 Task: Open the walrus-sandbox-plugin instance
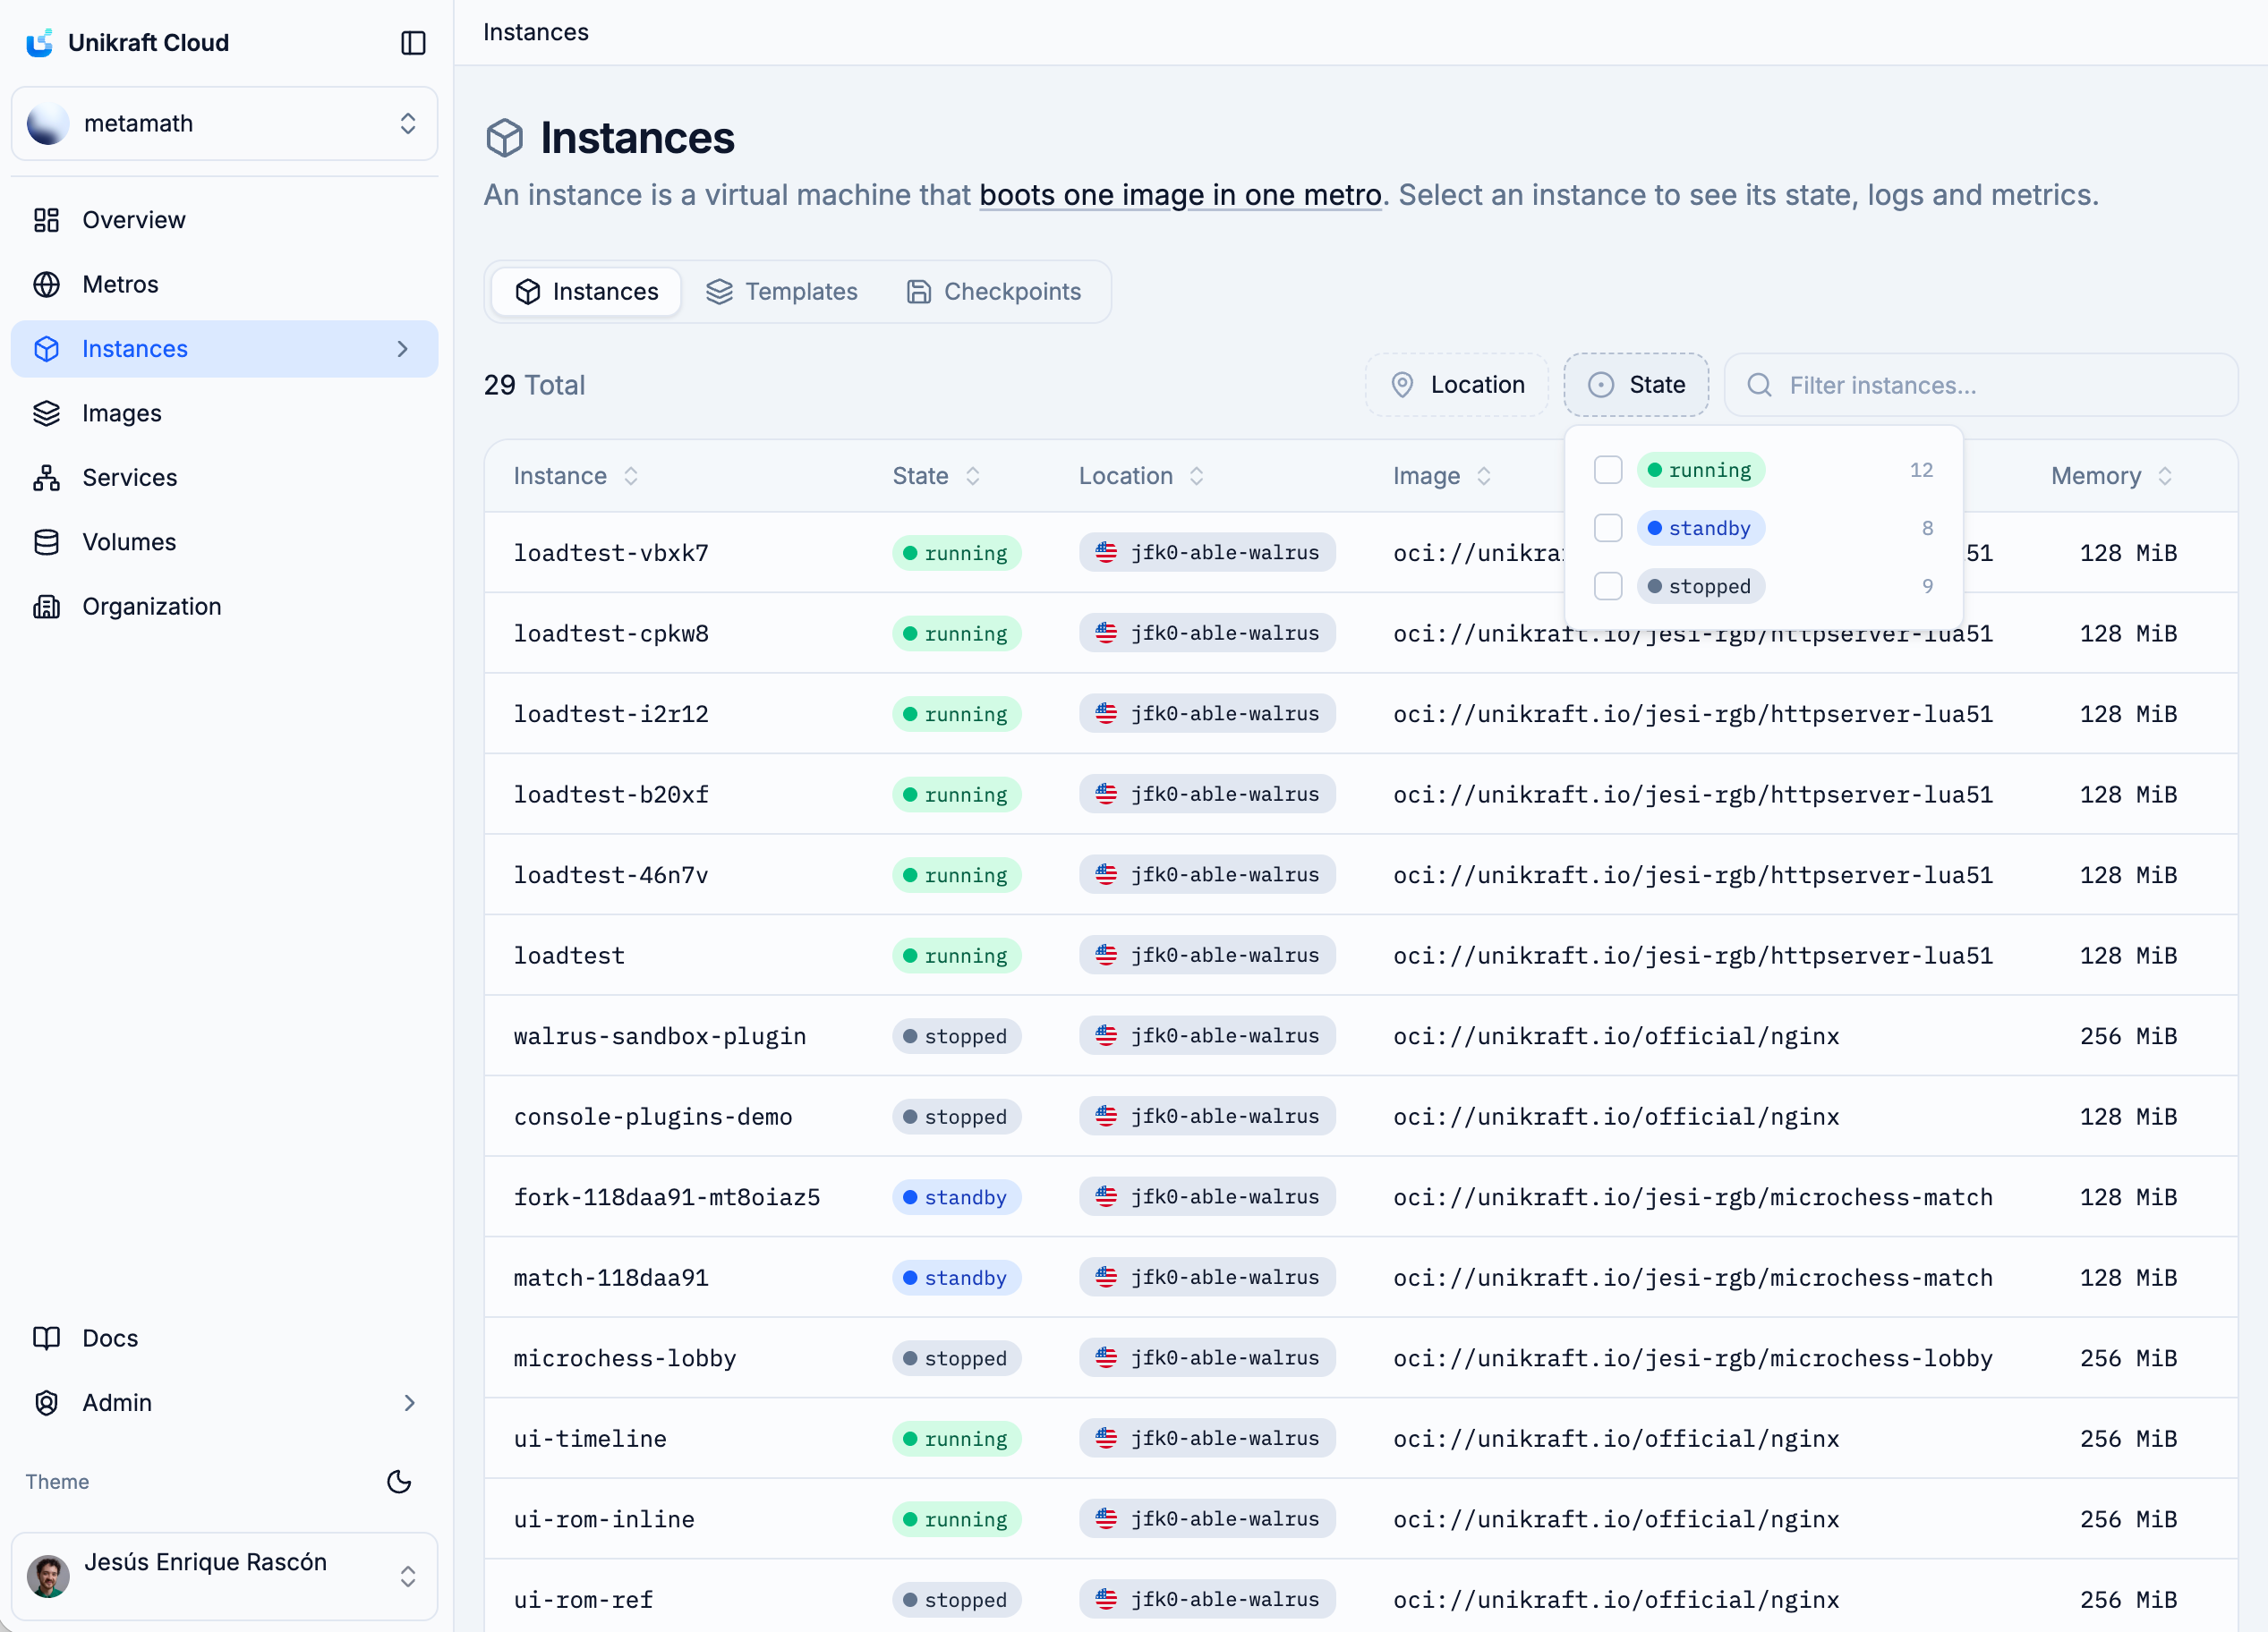660,1036
